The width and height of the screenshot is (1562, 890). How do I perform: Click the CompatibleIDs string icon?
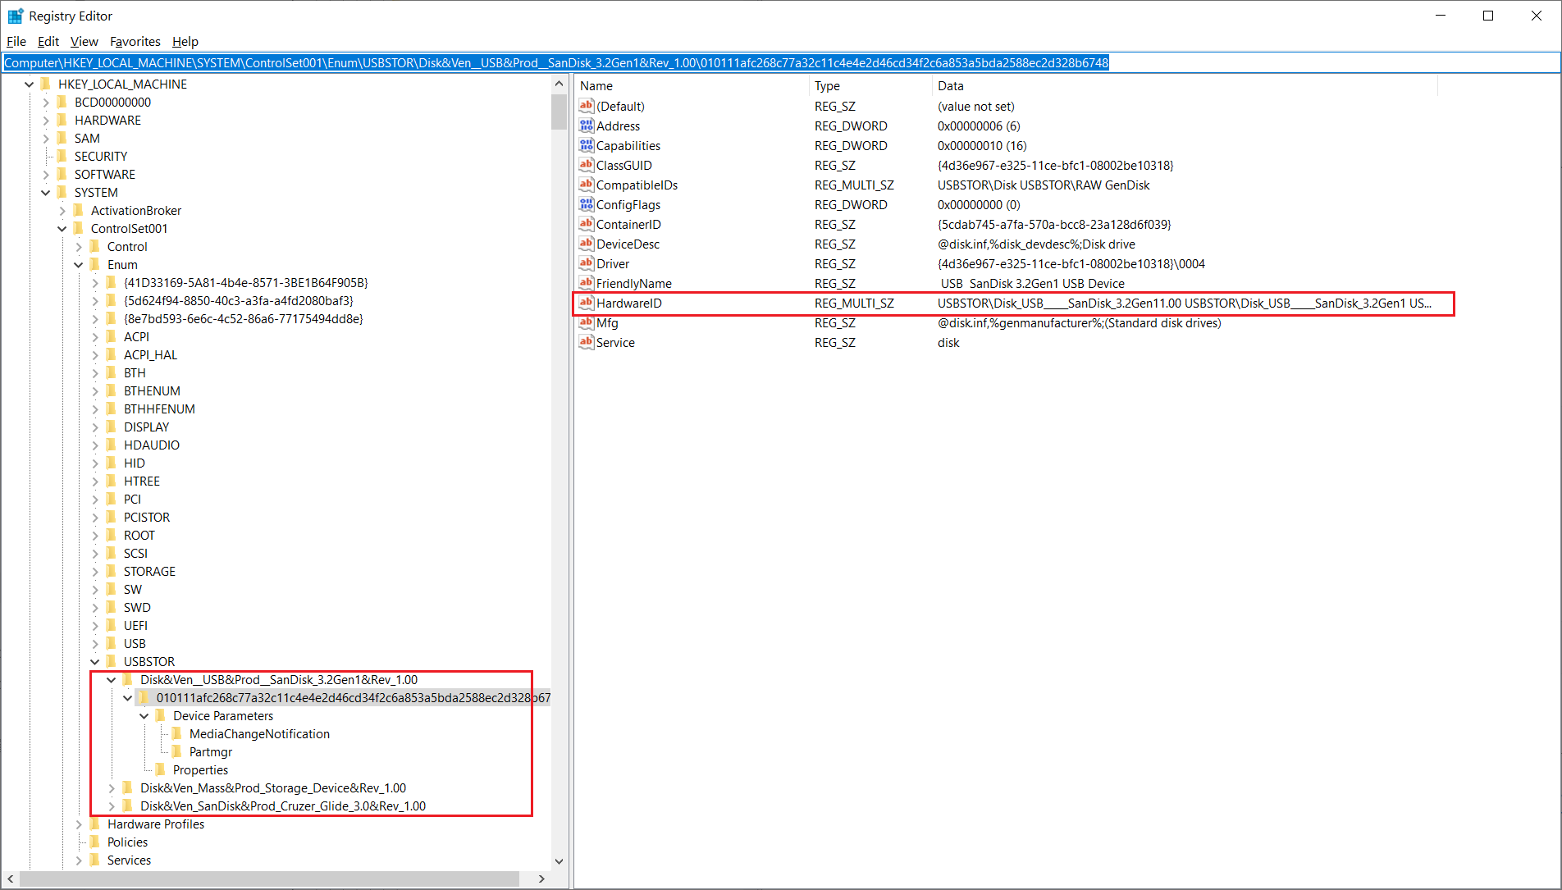[586, 185]
